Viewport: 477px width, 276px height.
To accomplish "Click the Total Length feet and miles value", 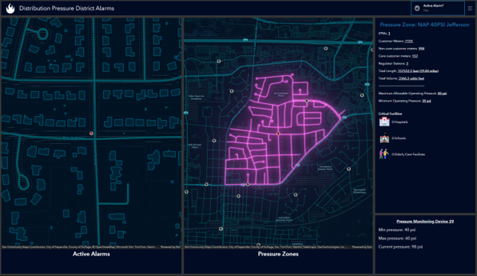I will click(x=418, y=71).
